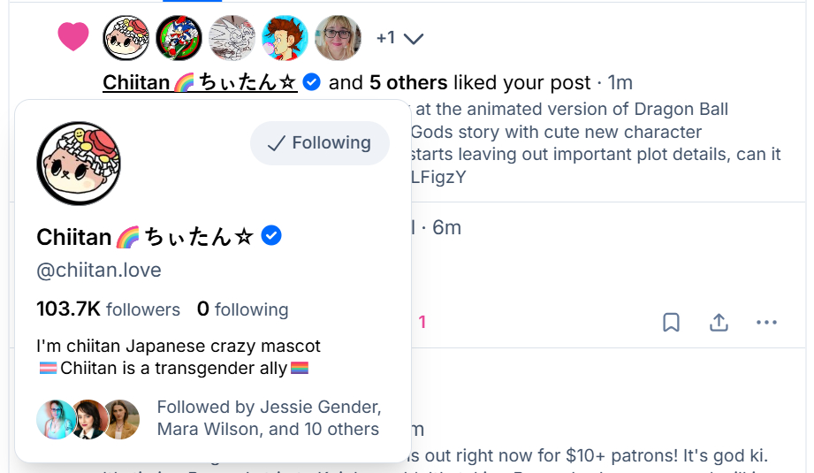Open the three-dot more options menu
The height and width of the screenshot is (473, 814).
click(766, 323)
